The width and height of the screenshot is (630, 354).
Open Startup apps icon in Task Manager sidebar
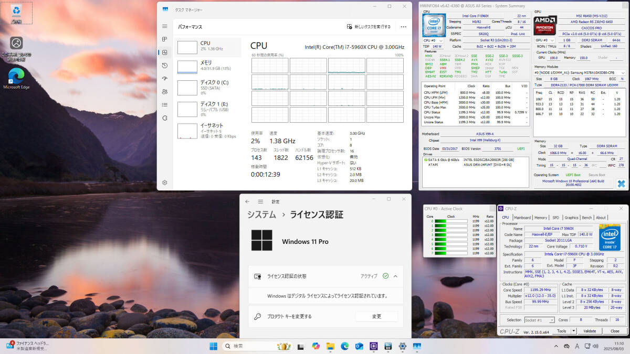tap(165, 79)
